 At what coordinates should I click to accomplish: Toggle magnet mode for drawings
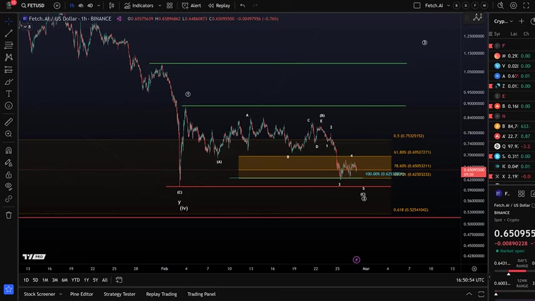pos(9,150)
